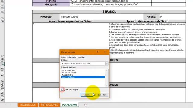Select (mover al final) list entry

tap(83, 77)
